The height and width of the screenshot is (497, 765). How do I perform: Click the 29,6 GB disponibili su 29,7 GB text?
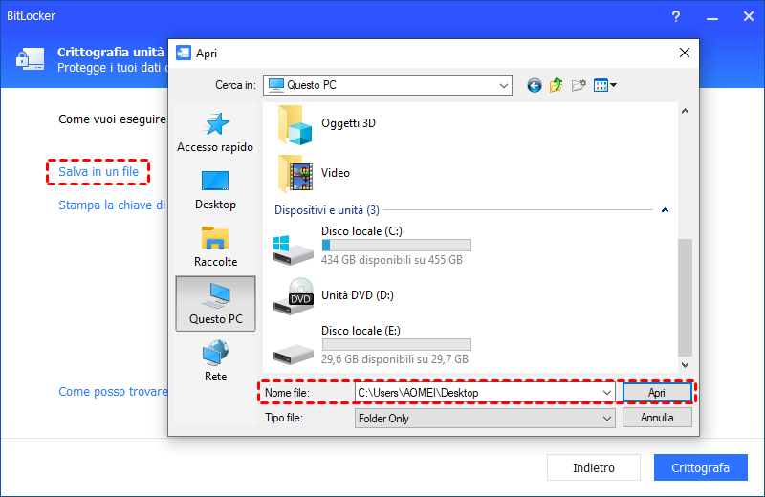coord(395,359)
